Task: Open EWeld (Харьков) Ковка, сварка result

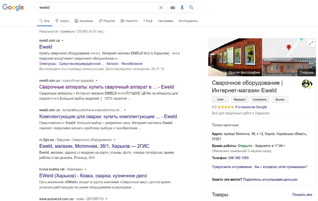Action: coord(93,176)
